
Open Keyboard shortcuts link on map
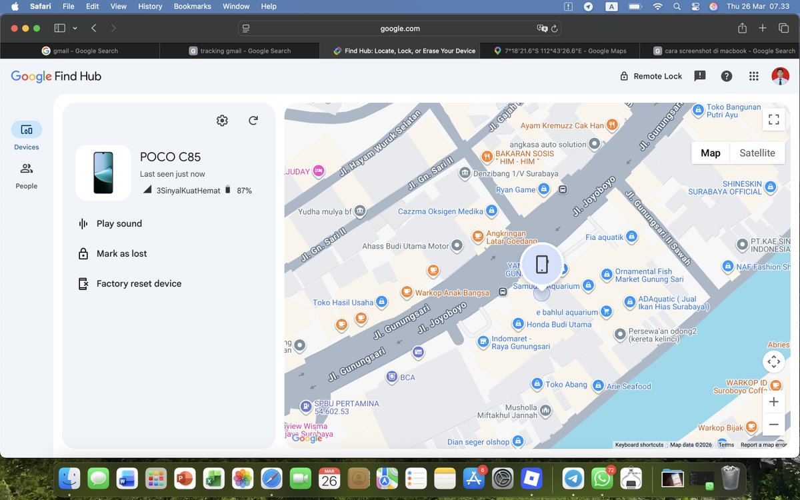tap(639, 445)
